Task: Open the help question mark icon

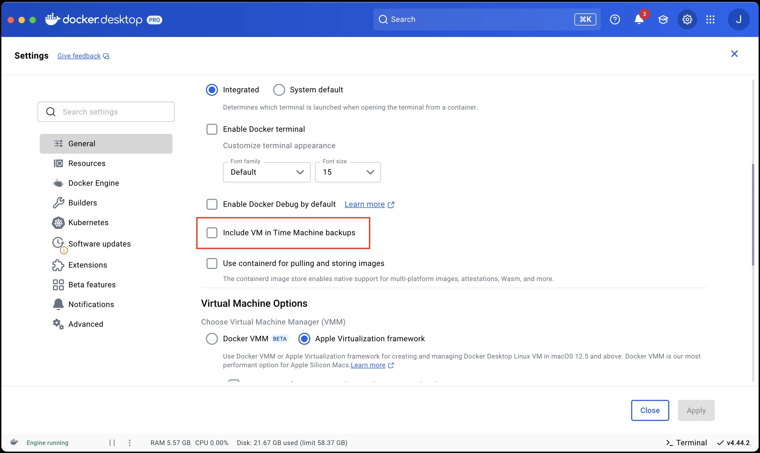Action: point(614,19)
